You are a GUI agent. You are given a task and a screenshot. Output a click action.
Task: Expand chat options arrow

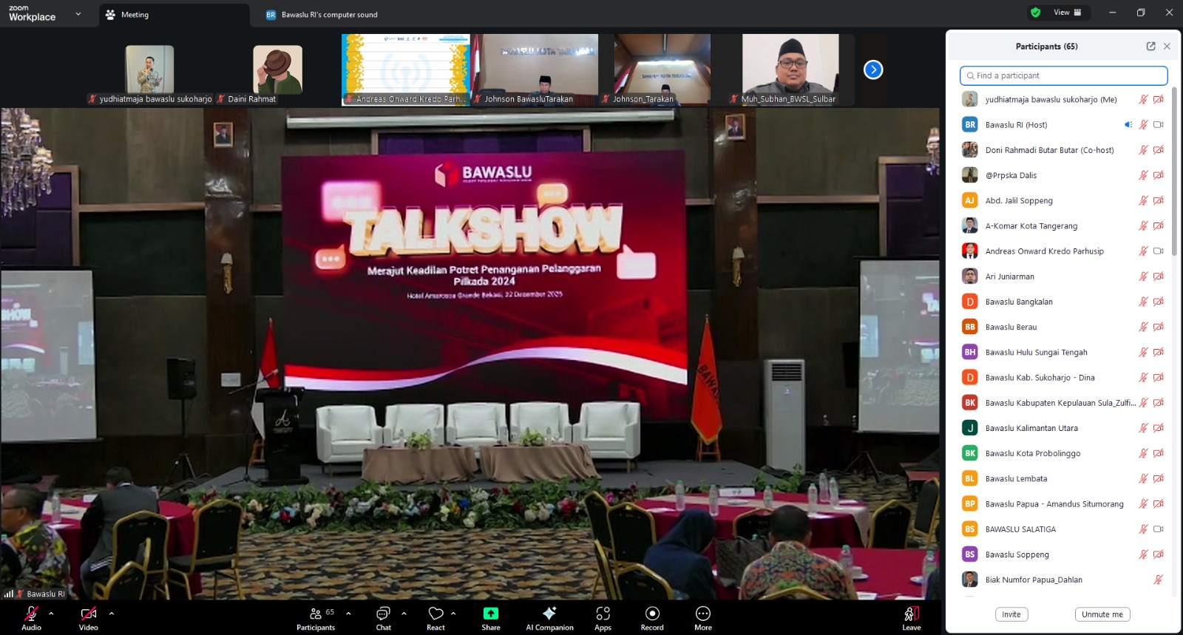pos(404,614)
